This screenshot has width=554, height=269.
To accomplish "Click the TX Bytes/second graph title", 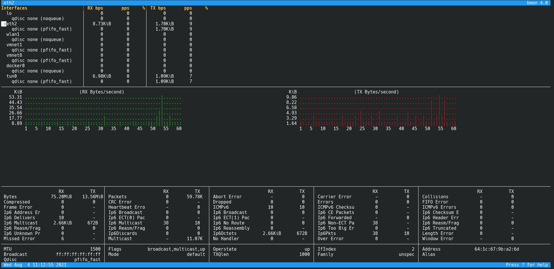I will pos(376,92).
